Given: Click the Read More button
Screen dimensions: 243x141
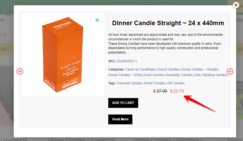Looking at the screenshot, I should 120,119.
